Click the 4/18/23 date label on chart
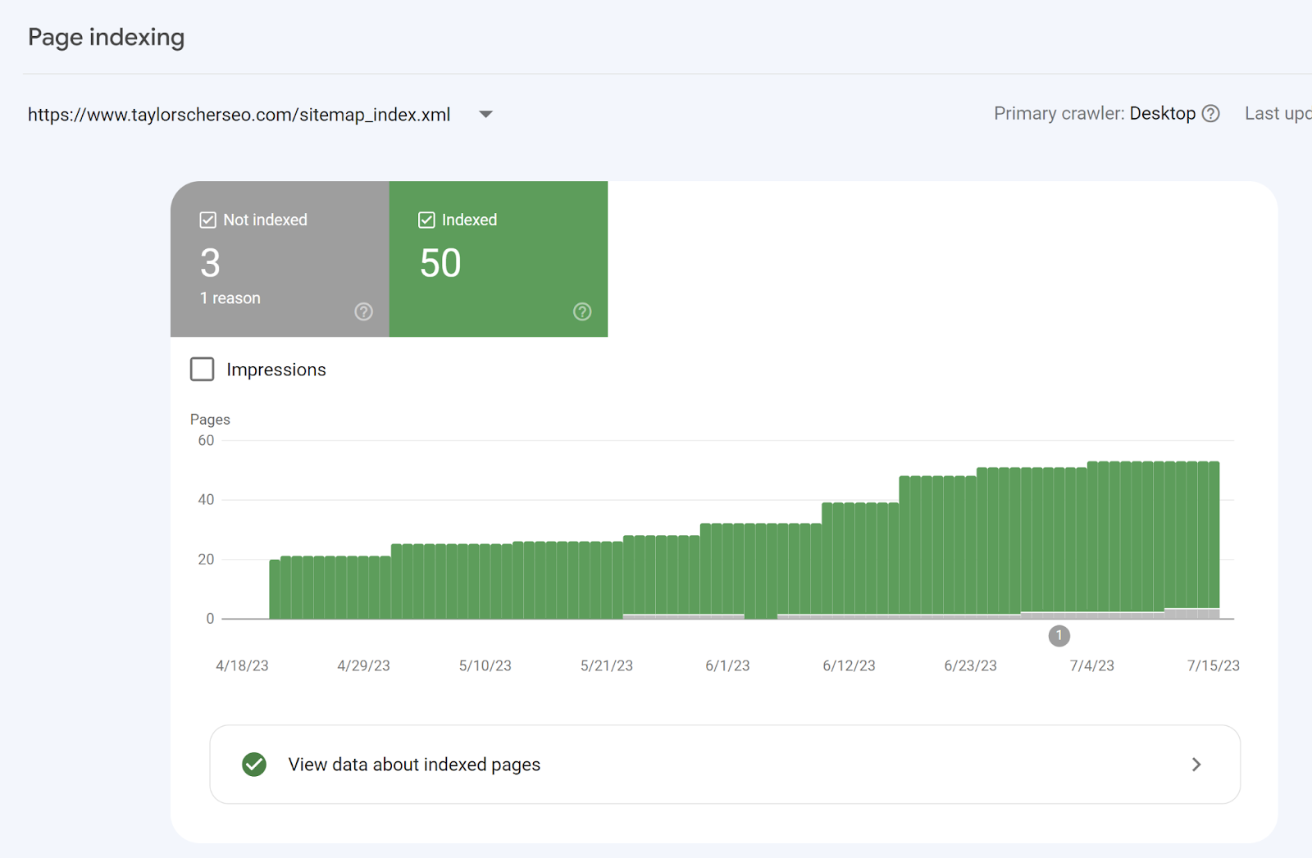 pos(242,665)
